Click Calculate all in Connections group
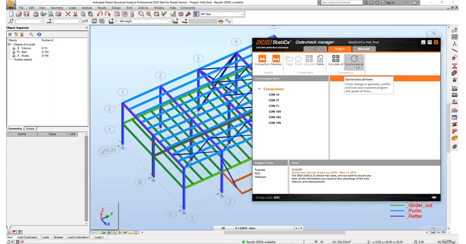Screen dimensions: 466x244 tap(336, 58)
